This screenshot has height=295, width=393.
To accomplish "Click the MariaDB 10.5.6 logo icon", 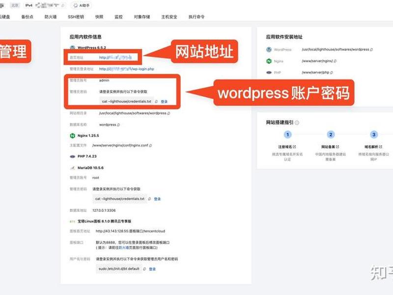I will [72, 168].
